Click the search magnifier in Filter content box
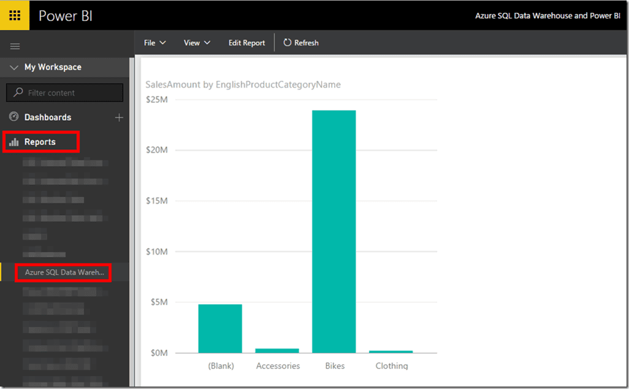 click(19, 92)
